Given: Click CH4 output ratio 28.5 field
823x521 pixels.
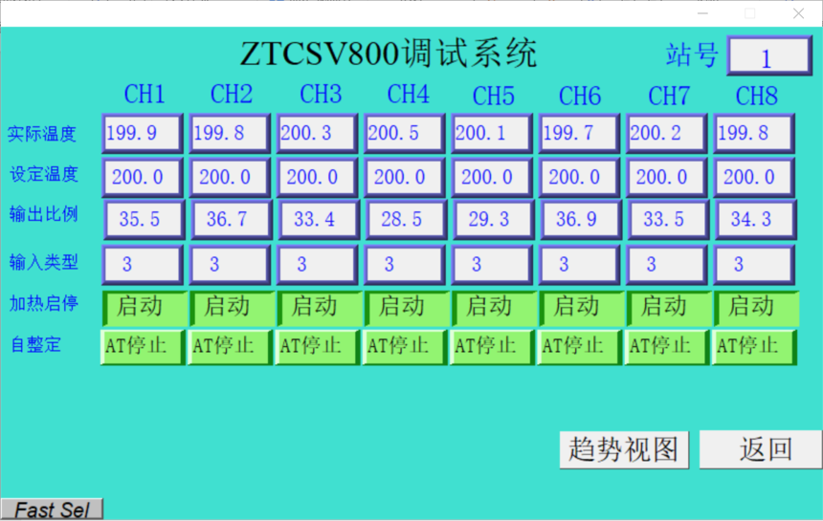Looking at the screenshot, I should pos(407,219).
